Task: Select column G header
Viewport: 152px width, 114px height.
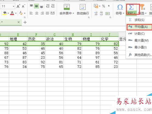Action: (54, 35)
